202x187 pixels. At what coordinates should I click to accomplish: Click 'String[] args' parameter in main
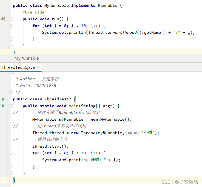97,106
